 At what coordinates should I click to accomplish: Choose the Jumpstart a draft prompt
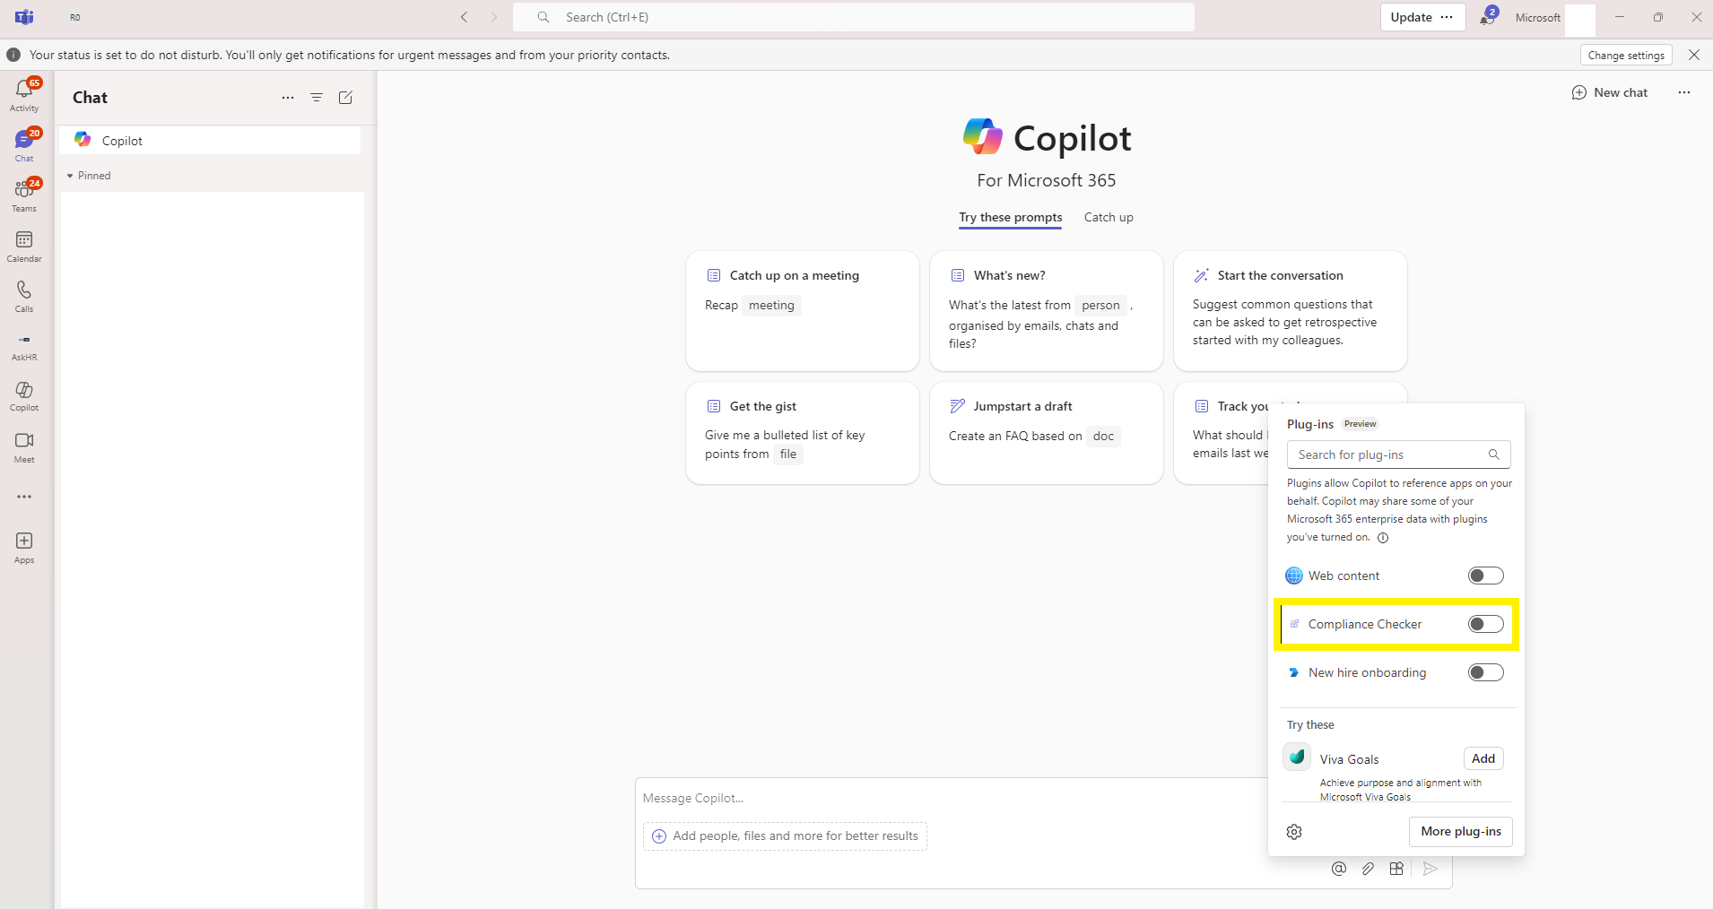(1047, 433)
